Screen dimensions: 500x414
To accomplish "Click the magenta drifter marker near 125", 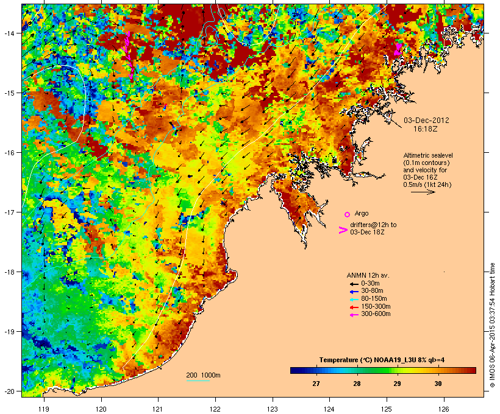I will [398, 49].
